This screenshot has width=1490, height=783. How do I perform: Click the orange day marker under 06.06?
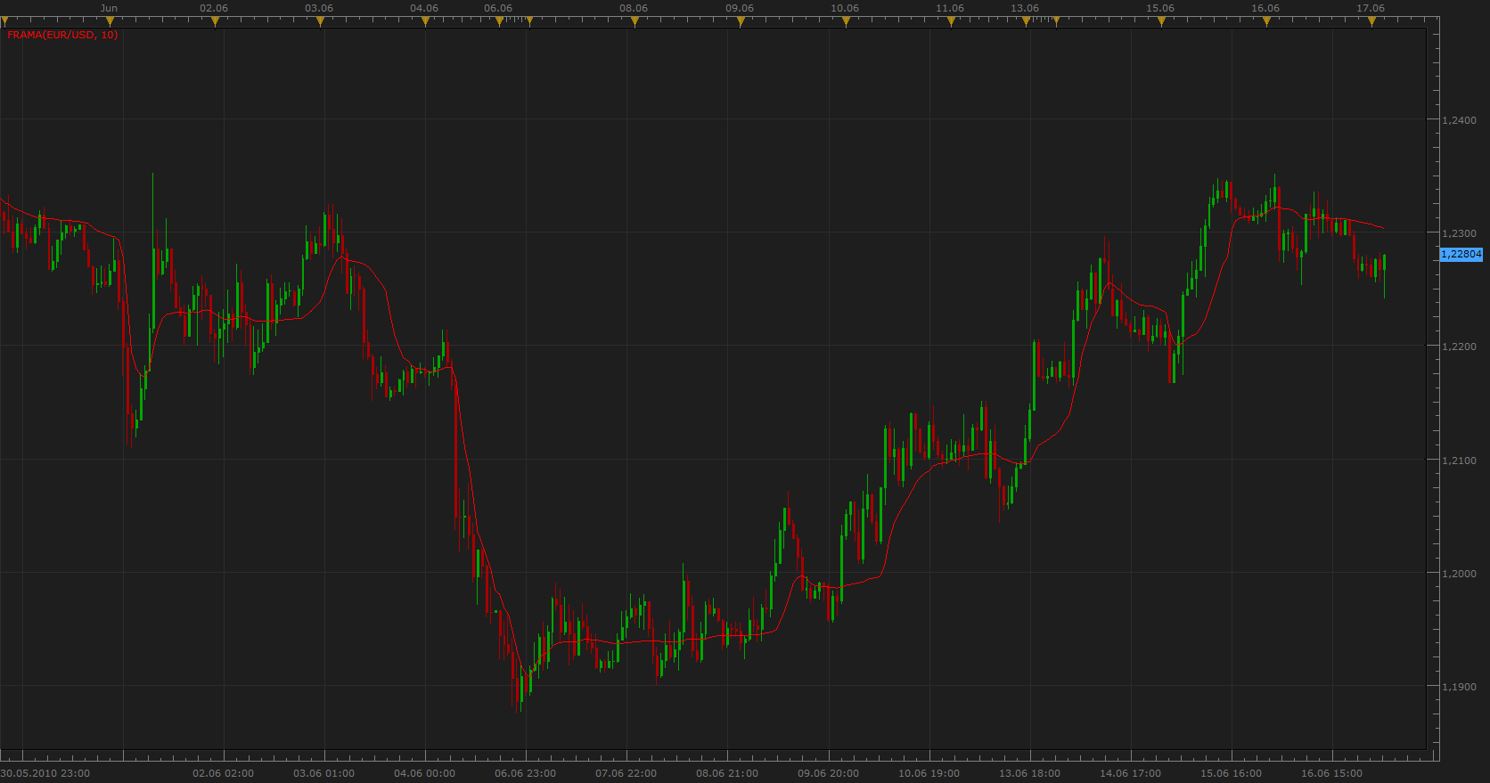click(499, 22)
